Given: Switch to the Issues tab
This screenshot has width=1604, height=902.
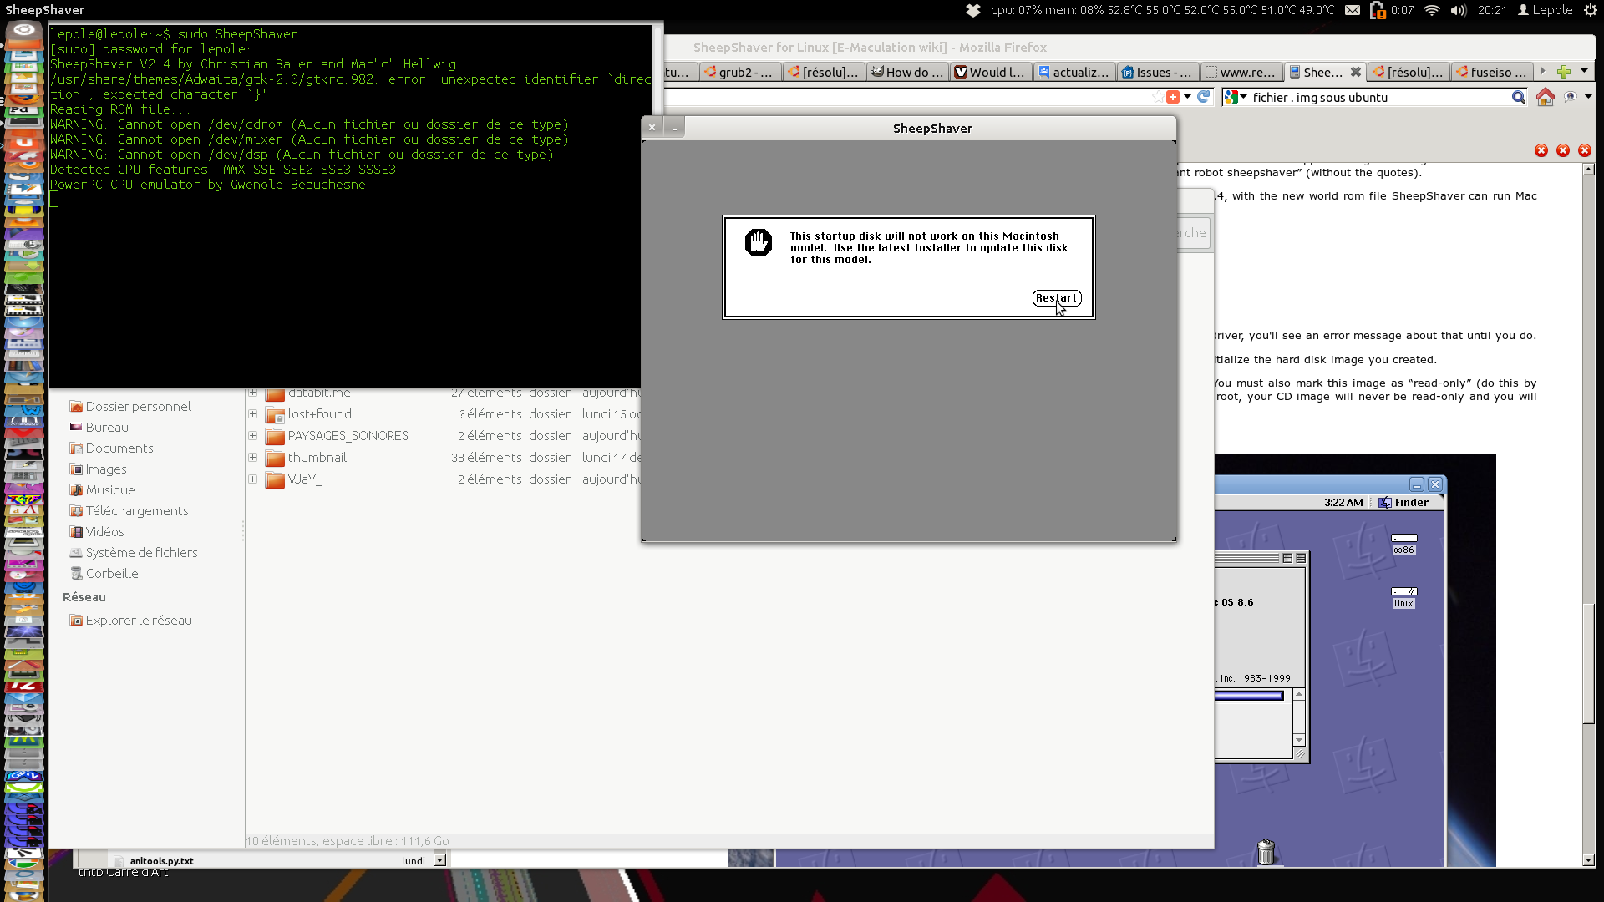Looking at the screenshot, I should (1158, 72).
